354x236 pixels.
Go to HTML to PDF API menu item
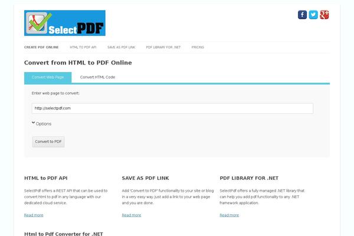(83, 47)
